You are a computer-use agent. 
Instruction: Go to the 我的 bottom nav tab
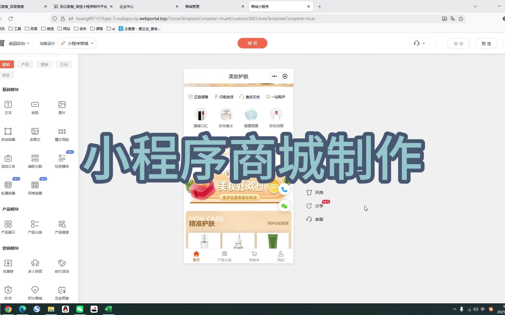coord(281,256)
